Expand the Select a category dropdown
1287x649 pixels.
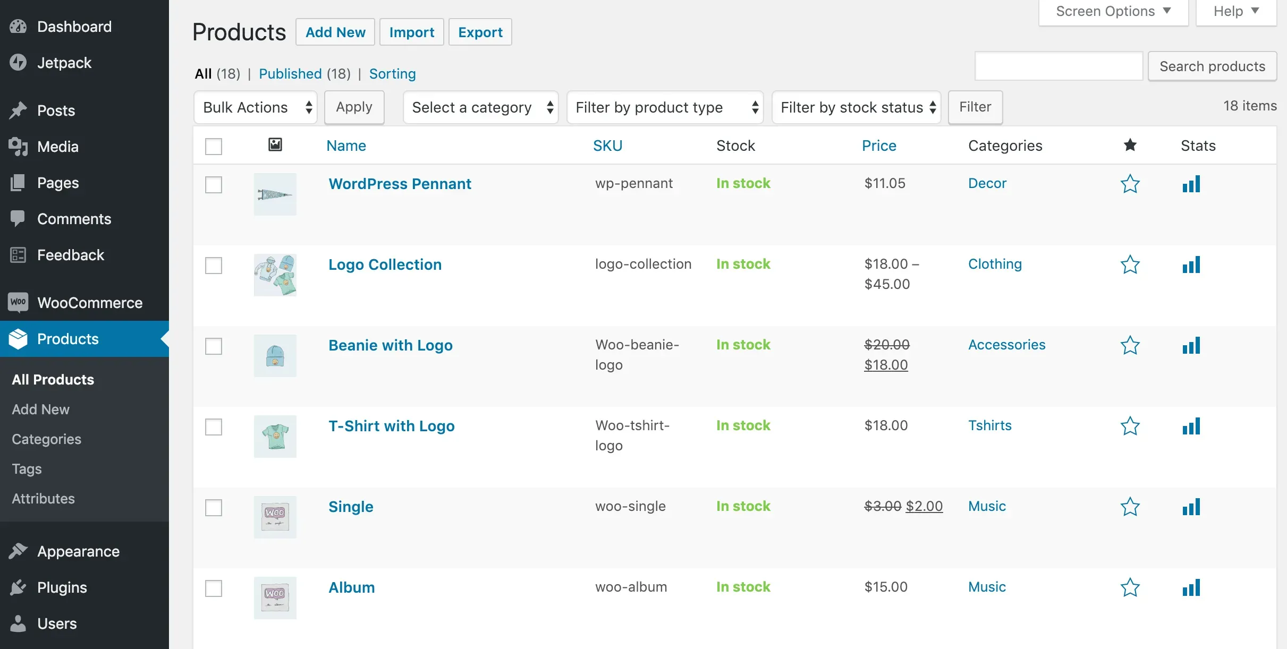point(480,107)
